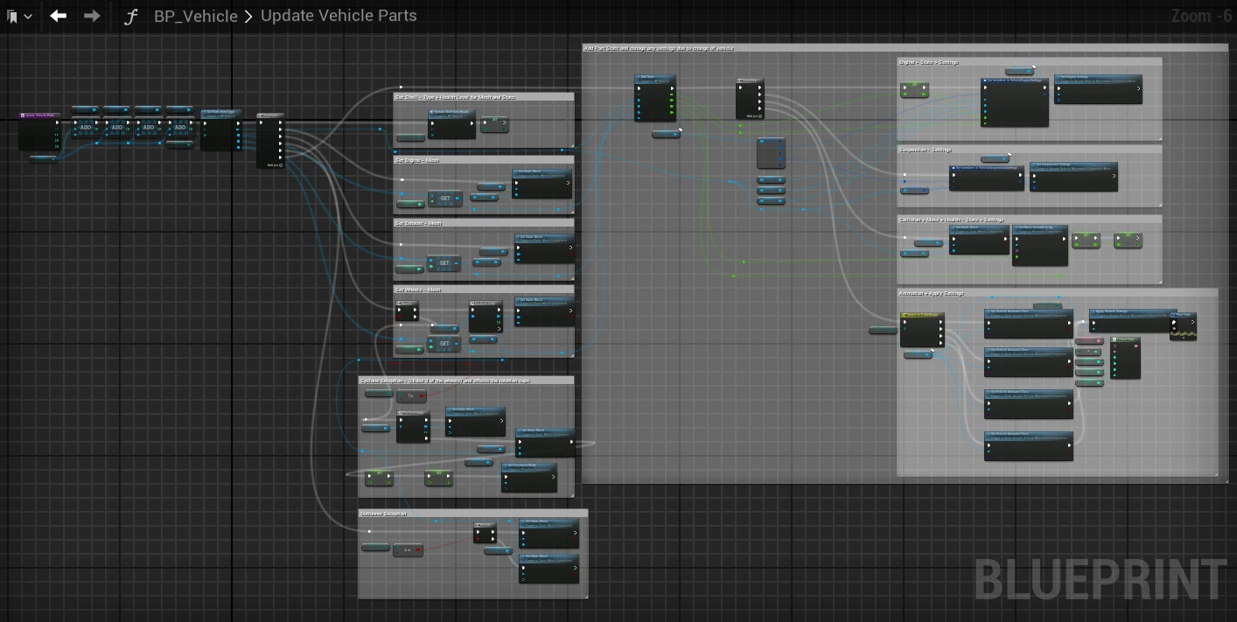This screenshot has width=1237, height=622.
Task: Select the Set Constraint Mode node
Action: pyautogui.click(x=529, y=479)
